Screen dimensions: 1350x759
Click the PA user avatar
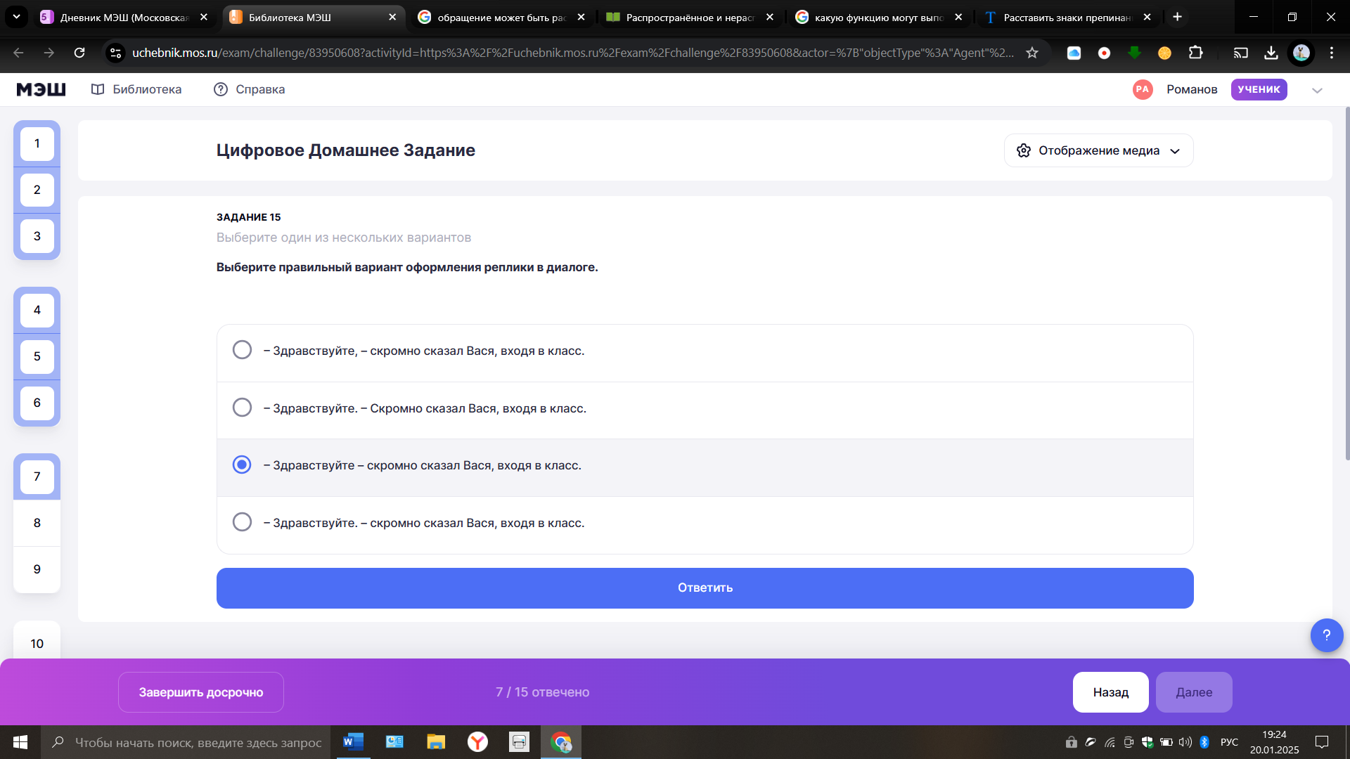point(1142,89)
